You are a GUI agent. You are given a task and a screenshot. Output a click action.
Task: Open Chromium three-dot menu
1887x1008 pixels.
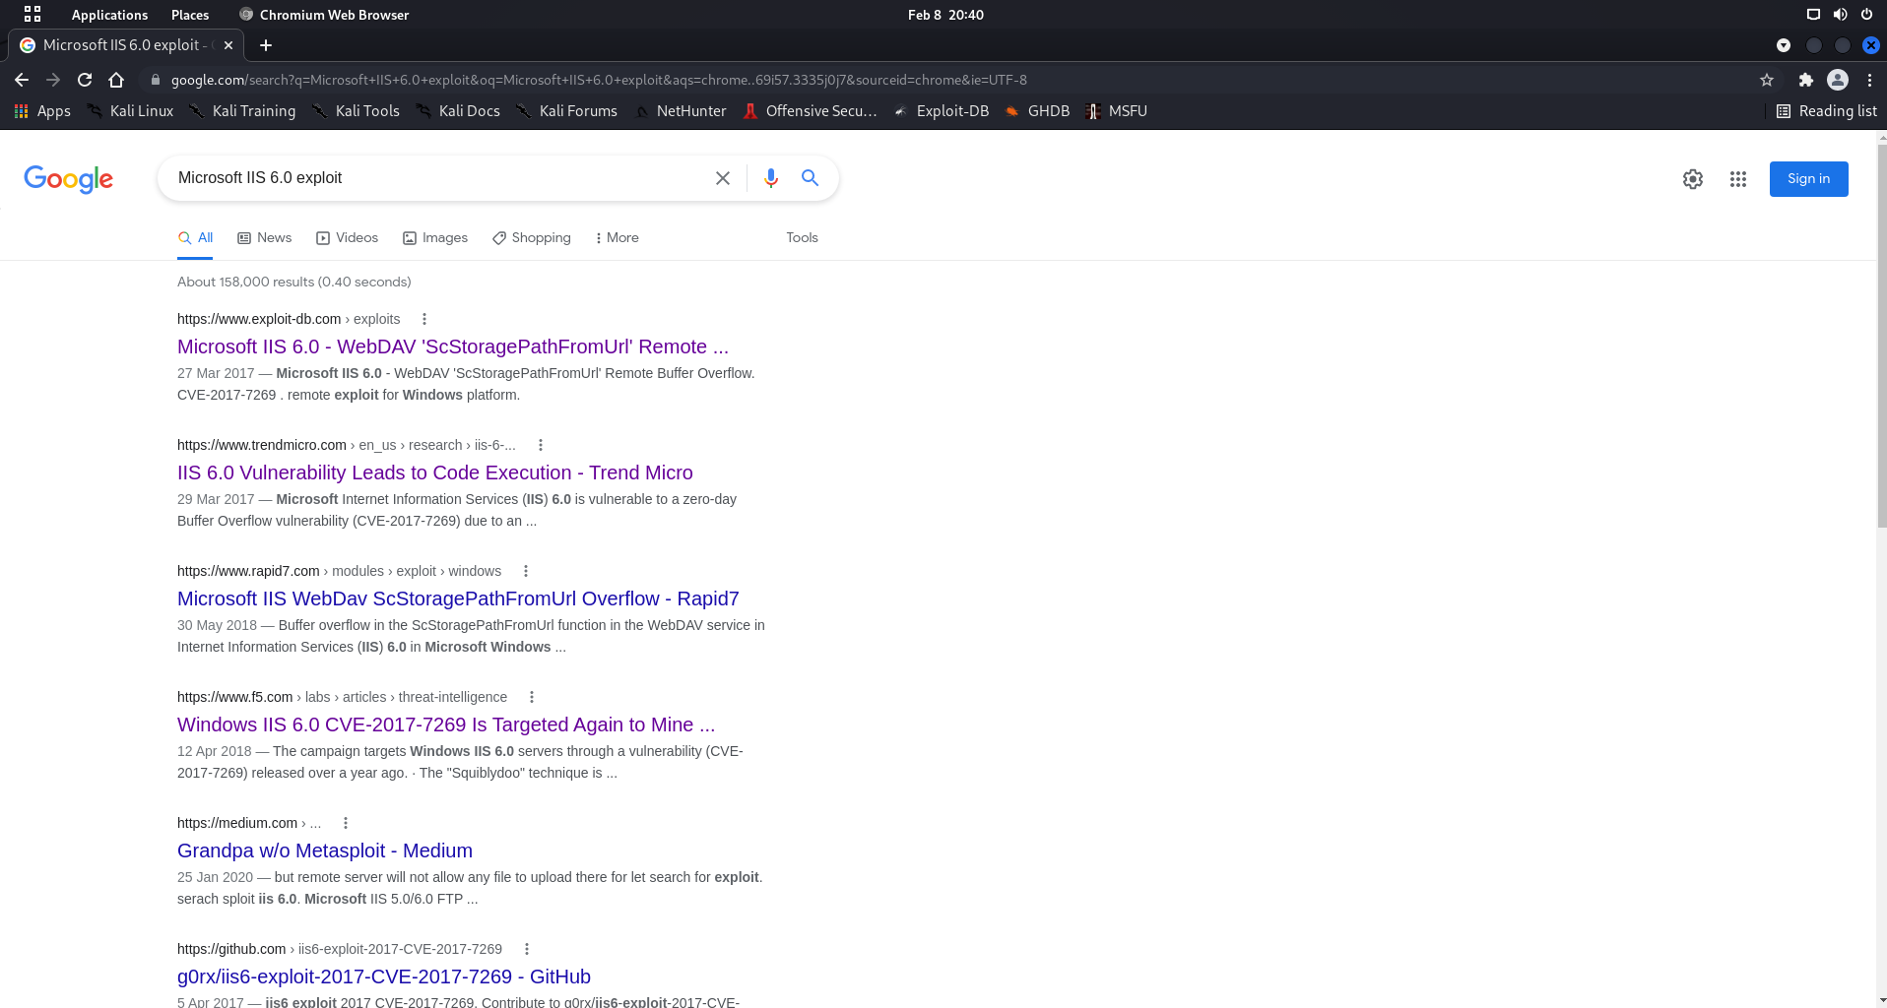[1869, 80]
